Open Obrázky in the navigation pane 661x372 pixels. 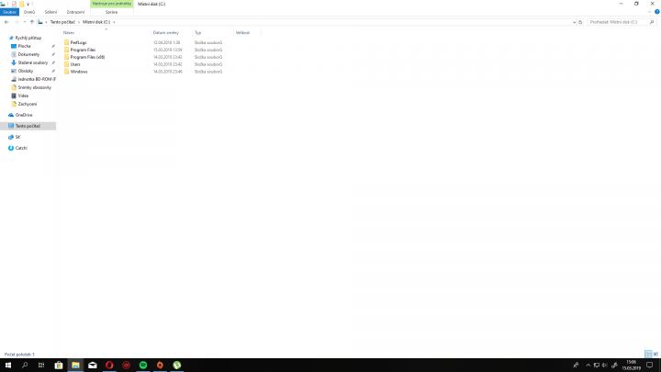(26, 71)
